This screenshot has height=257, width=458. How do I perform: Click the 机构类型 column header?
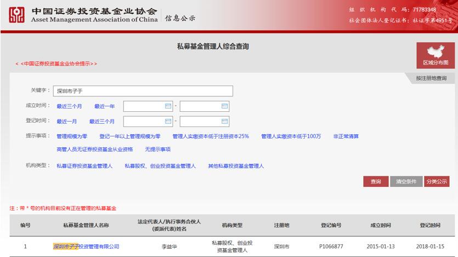[232, 225]
